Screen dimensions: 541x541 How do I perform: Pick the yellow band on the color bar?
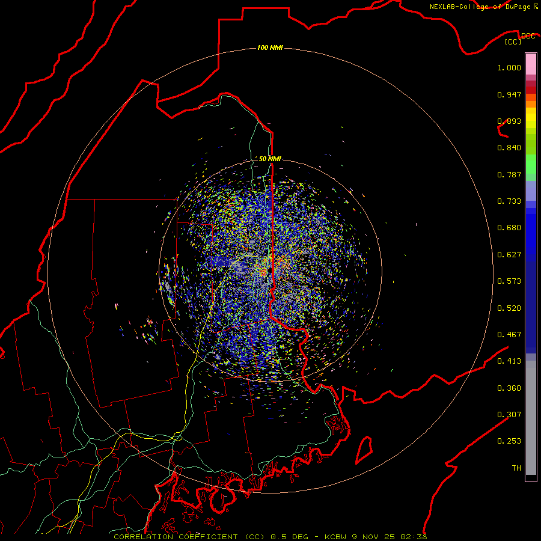pos(531,118)
